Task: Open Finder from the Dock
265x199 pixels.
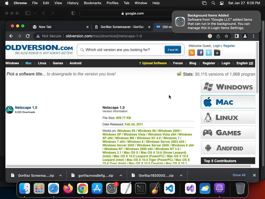Action: pos(25,188)
